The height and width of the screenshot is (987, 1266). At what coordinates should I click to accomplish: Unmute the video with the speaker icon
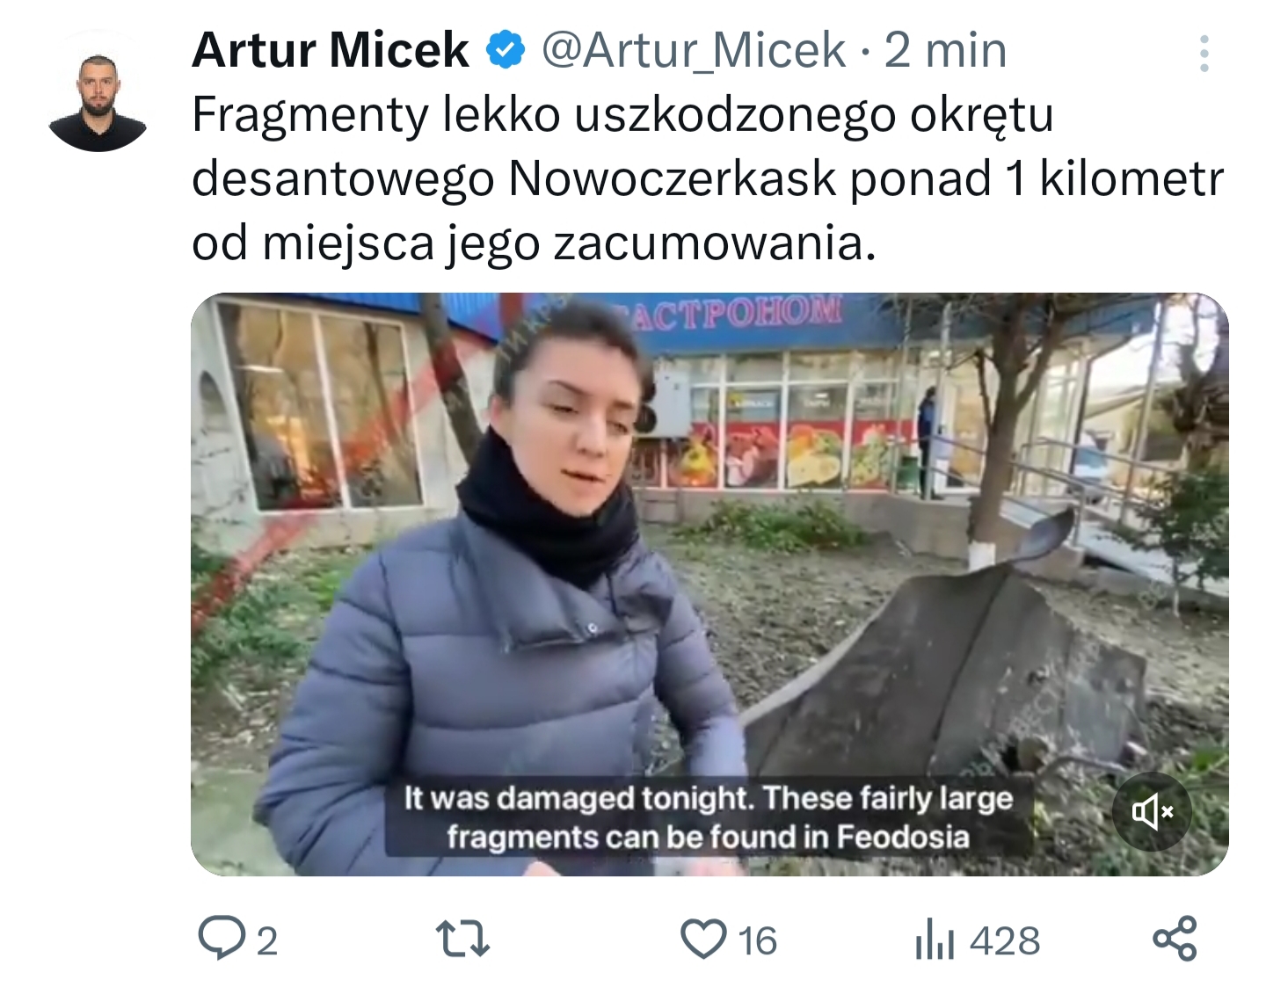pyautogui.click(x=1152, y=811)
